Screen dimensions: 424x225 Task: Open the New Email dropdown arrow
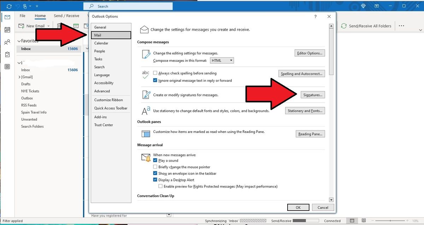48,26
